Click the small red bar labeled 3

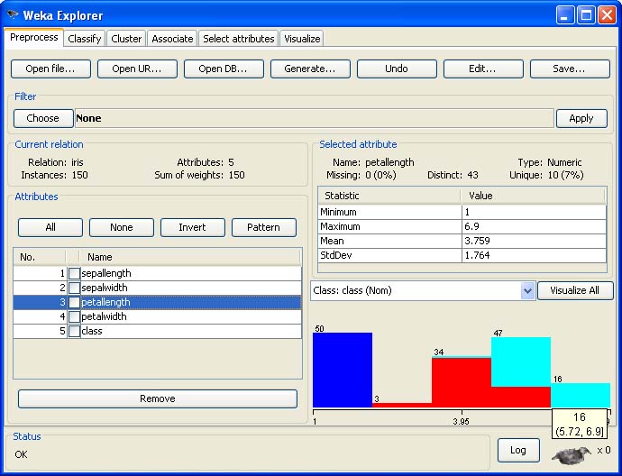click(402, 405)
